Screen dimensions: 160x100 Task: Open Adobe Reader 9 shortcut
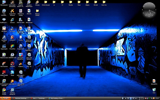tap(4, 74)
